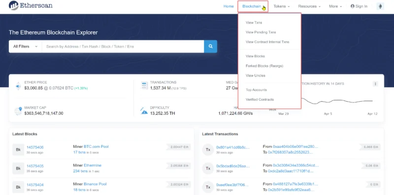This screenshot has height=195, width=394.
Task: Expand the Resources menu
Action: (x=309, y=6)
